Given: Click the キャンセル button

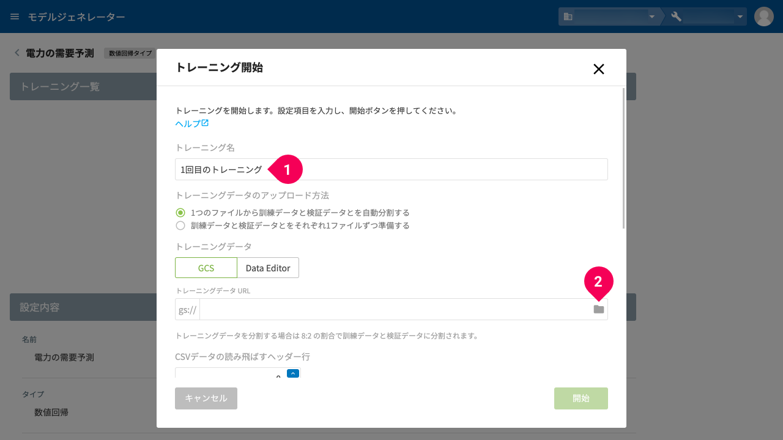Looking at the screenshot, I should coord(206,398).
